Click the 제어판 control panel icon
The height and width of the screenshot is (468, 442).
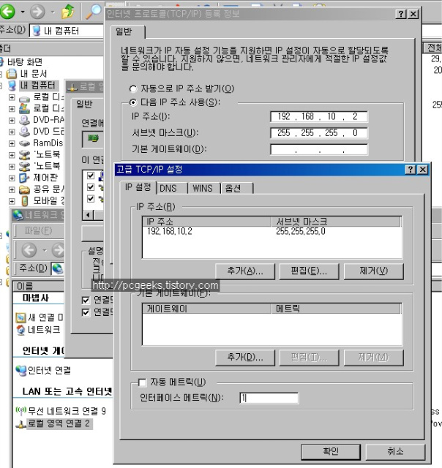24,178
